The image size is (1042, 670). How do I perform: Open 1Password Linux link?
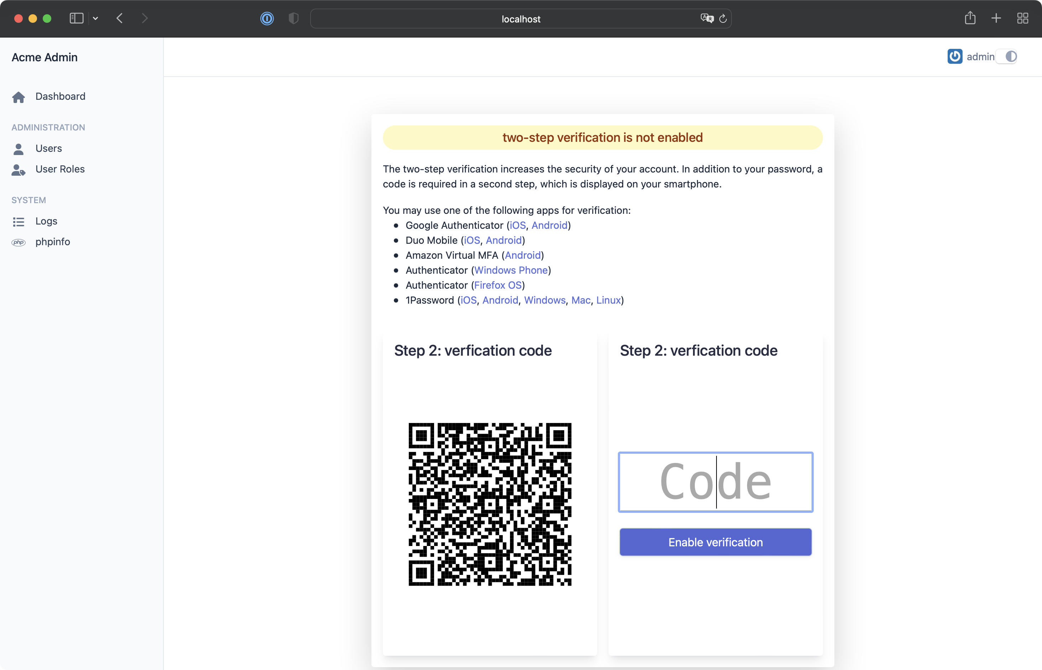608,300
